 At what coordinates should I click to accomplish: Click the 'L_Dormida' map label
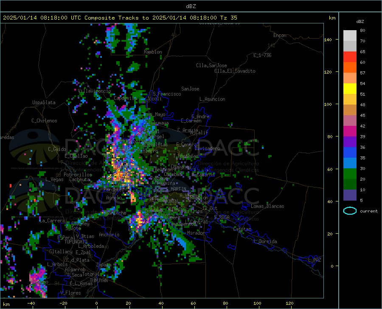pyautogui.click(x=265, y=241)
